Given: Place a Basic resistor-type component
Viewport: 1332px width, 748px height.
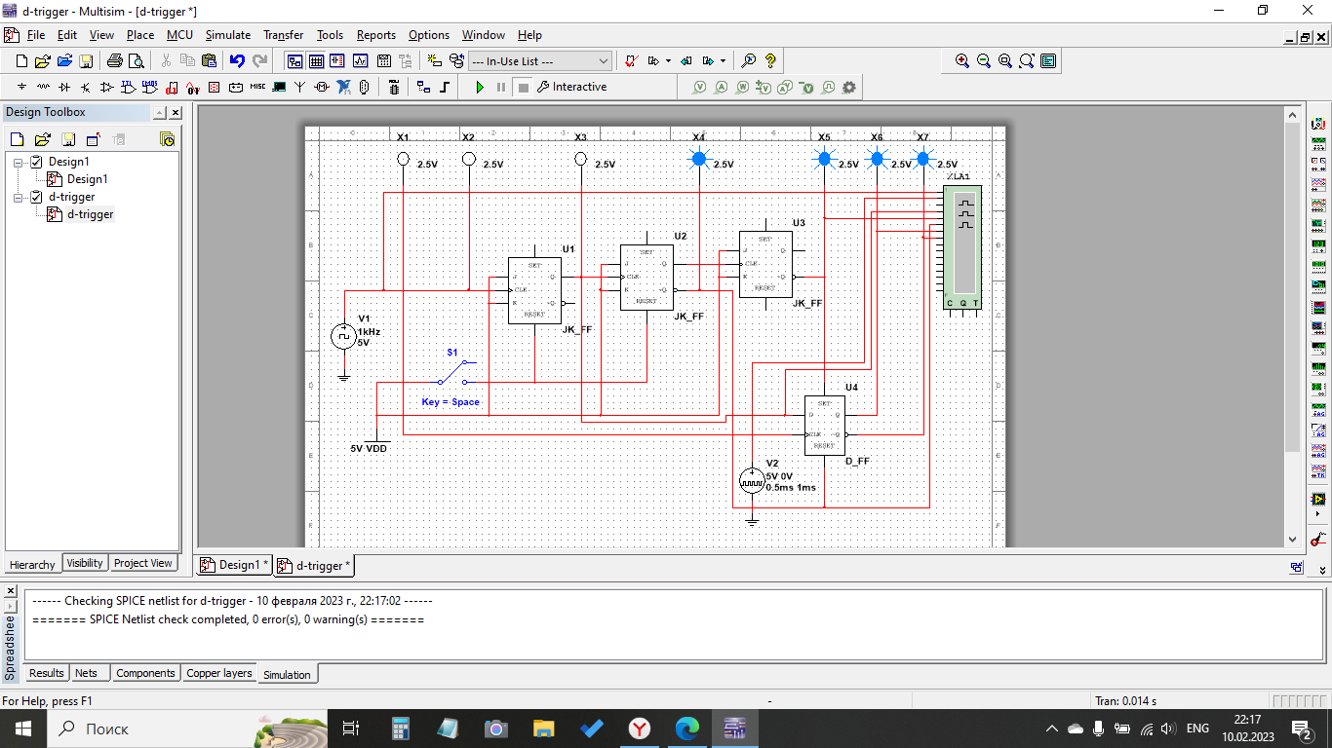Looking at the screenshot, I should (x=43, y=87).
